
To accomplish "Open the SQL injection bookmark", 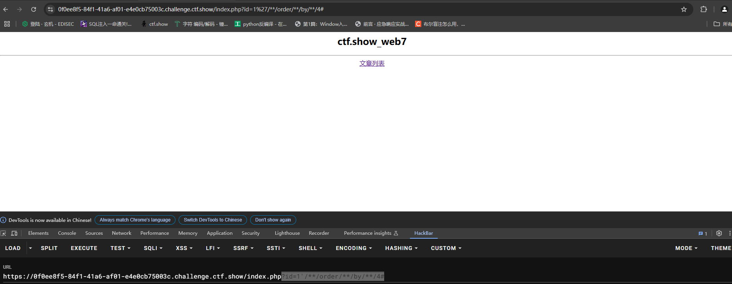I will pyautogui.click(x=106, y=24).
